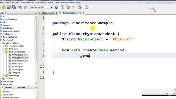The image size is (176, 99).
Task: Click the Debug Project icon
Action: pos(80,7)
